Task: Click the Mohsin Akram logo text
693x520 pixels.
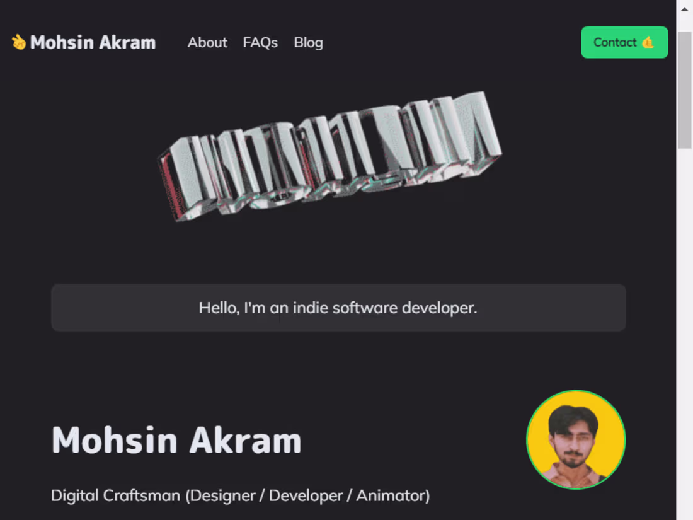Action: pos(93,42)
